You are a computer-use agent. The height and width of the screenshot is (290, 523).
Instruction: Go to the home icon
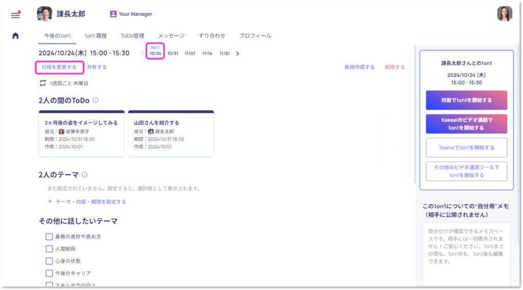(15, 36)
